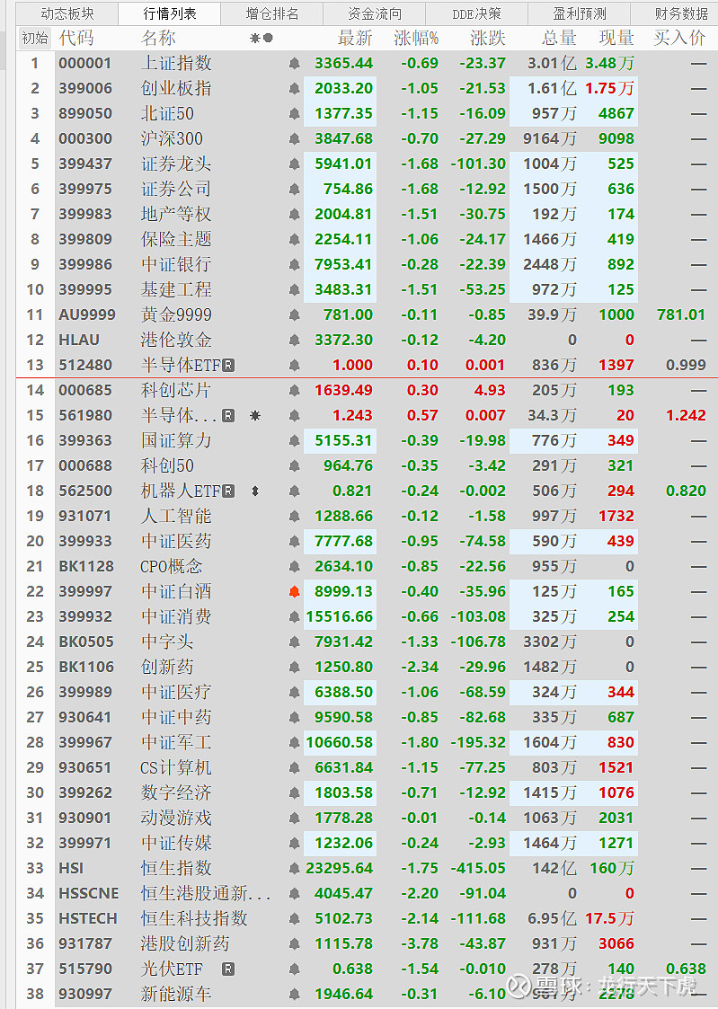Toggle the alert bell for 黄金9999

tap(294, 315)
